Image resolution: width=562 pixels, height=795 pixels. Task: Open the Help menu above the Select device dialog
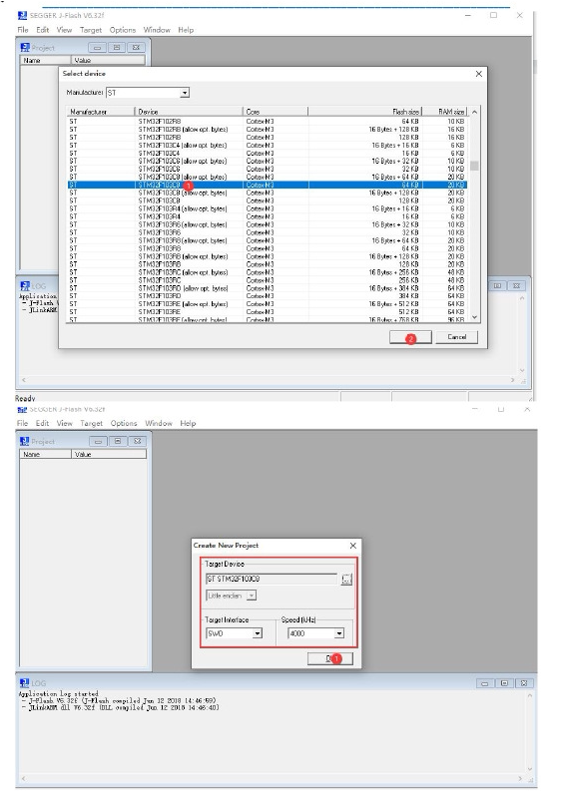click(x=186, y=30)
